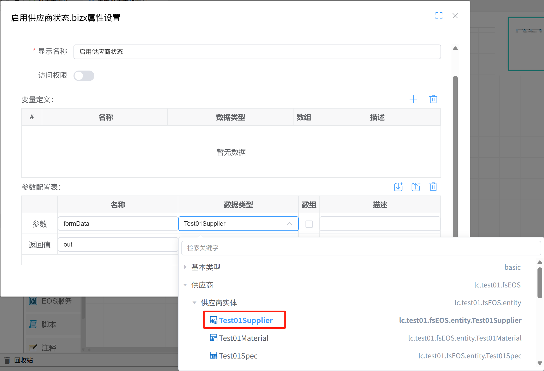Viewport: 544px width, 371px height.
Task: Delete variable rows using the 变量定义 trash icon
Action: (433, 99)
